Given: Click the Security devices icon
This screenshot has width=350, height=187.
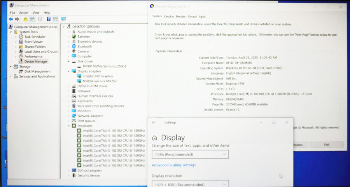Looking at the screenshot, I should [74, 175].
